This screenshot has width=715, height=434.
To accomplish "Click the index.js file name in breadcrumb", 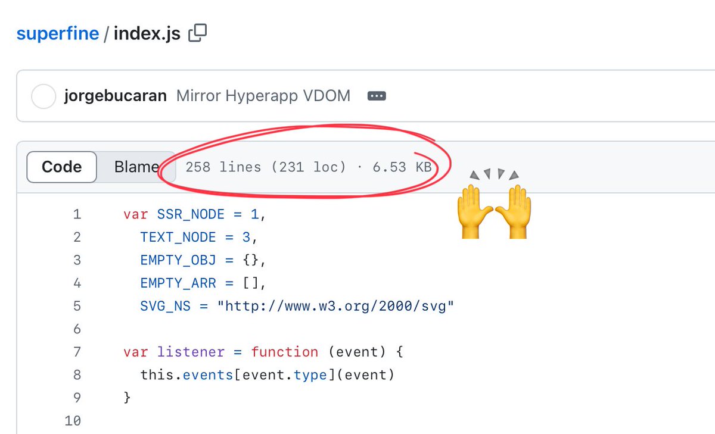I will pyautogui.click(x=147, y=33).
